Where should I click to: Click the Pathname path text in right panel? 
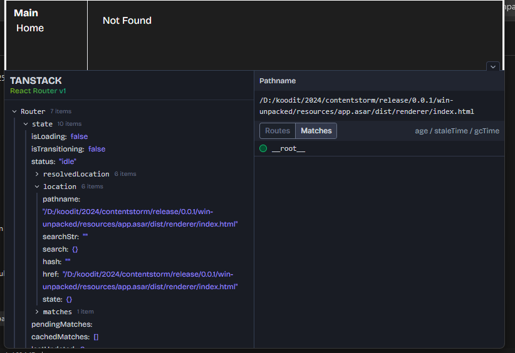[x=367, y=106]
